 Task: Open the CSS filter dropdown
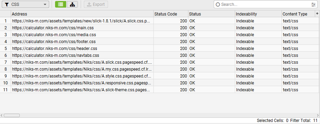click(26, 4)
